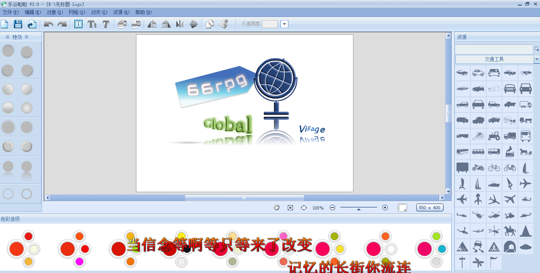The height and width of the screenshot is (273, 540).
Task: Click the copy pages icon in toolbar
Action: click(210, 24)
